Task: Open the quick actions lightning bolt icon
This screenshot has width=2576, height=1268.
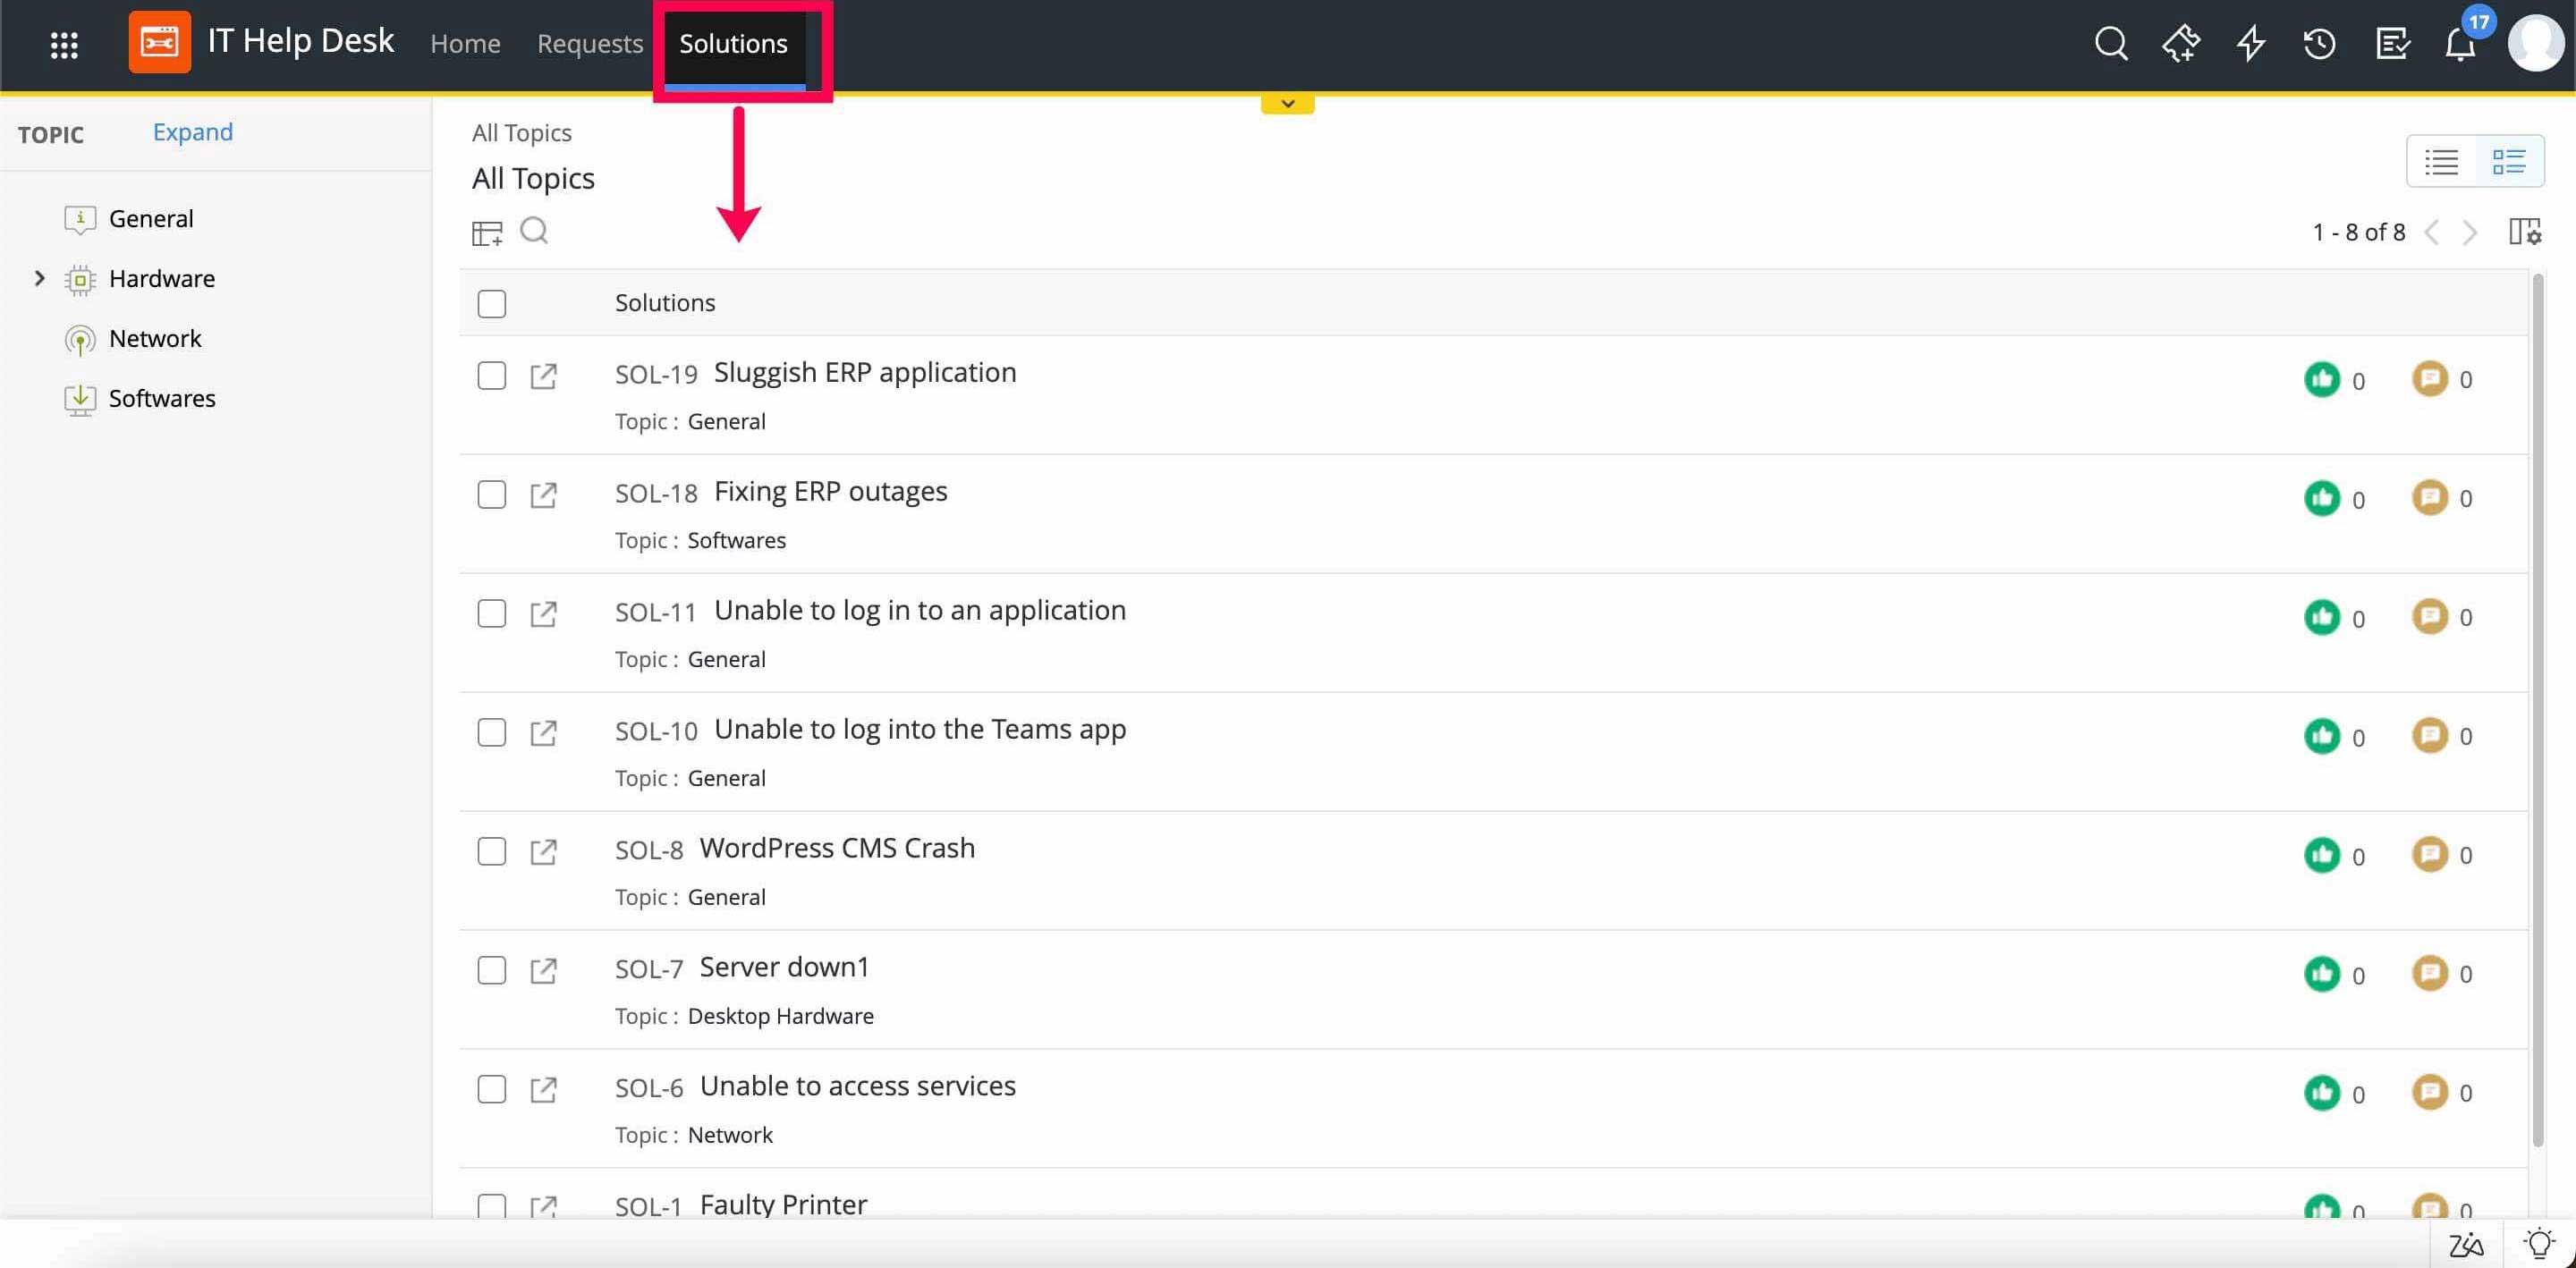Action: coord(2250,44)
